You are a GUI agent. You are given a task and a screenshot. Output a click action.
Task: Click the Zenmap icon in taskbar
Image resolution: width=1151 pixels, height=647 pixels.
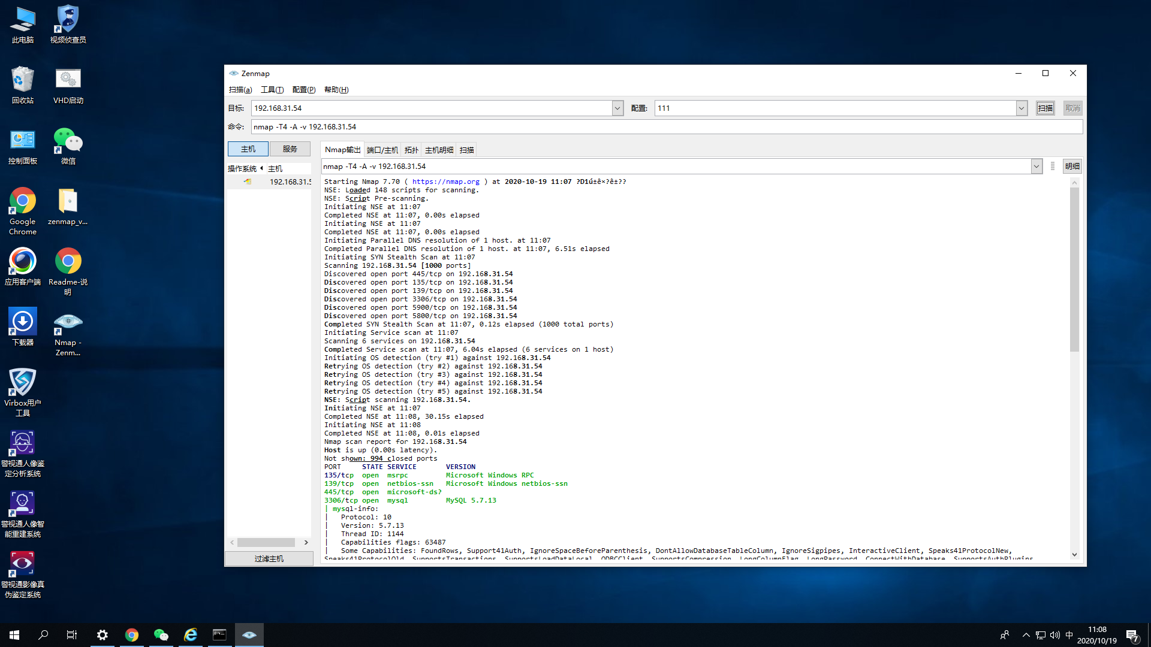pyautogui.click(x=249, y=635)
